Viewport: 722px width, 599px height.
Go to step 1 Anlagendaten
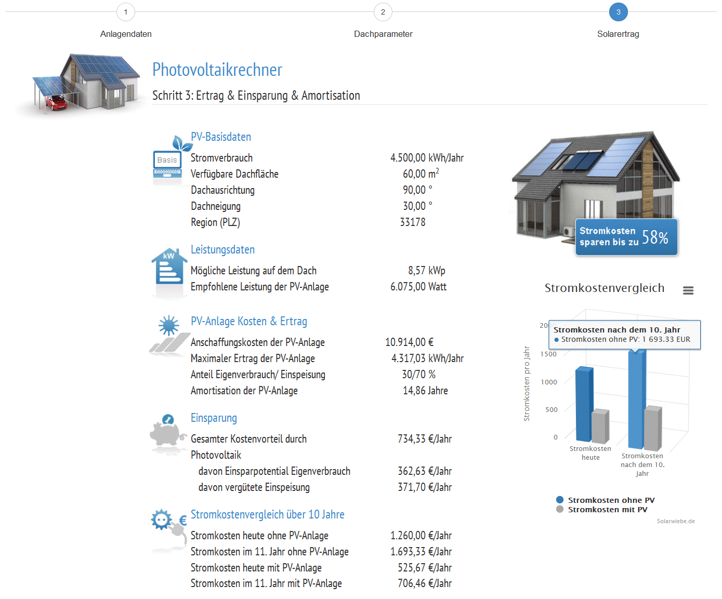pos(126,12)
